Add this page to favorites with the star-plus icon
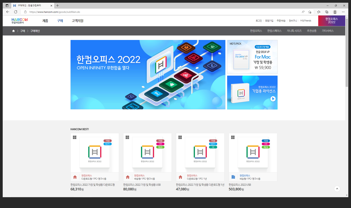Screen dimensions: 351x208 point(310,12)
